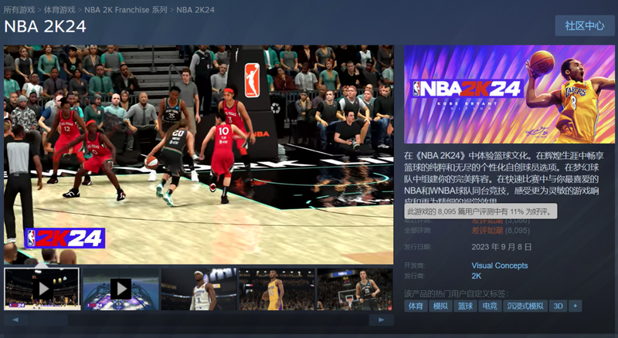618x338 pixels.
Task: Select the 3D tag
Action: [x=558, y=306]
